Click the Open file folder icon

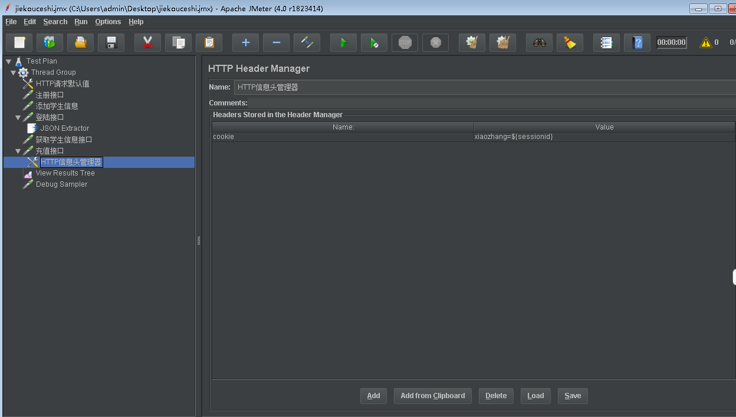[x=80, y=42]
